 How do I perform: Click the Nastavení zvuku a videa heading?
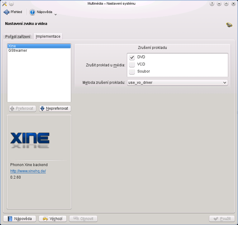click(26, 24)
